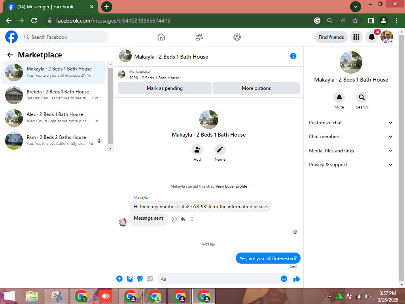The image size is (405, 304).
Task: Choose a sticker icon
Action: [x=140, y=279]
